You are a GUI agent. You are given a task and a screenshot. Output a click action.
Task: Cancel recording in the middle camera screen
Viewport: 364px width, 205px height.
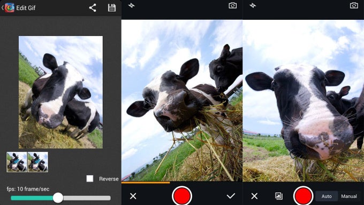tap(133, 196)
